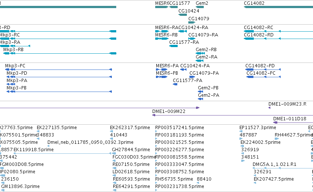
Task: Select EST RH56735.5prime
Action: (x=174, y=179)
